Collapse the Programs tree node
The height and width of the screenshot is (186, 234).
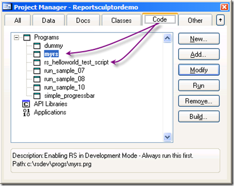[x=17, y=38]
